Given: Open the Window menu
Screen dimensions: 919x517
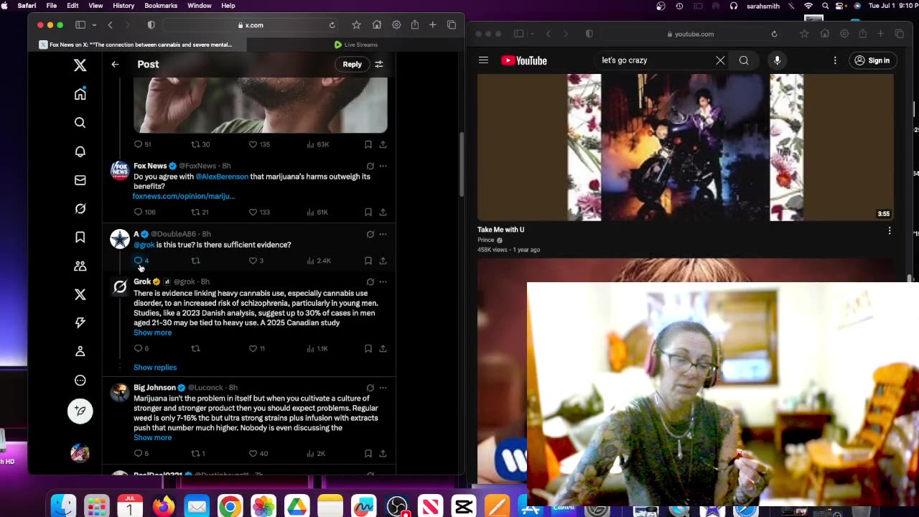Looking at the screenshot, I should tap(200, 6).
